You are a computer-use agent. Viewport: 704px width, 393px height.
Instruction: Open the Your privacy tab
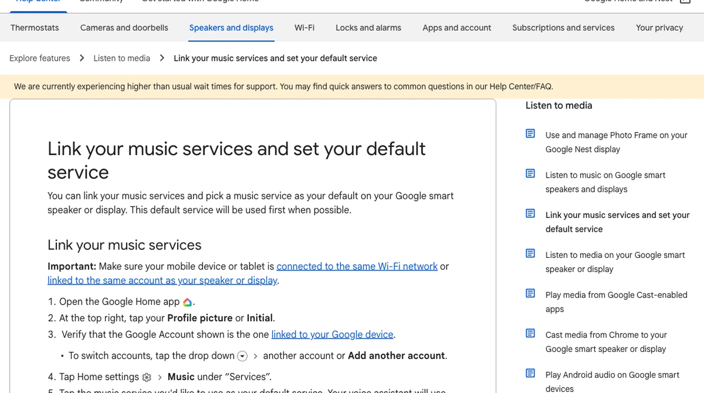coord(659,28)
